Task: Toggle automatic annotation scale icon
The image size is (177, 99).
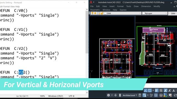Action: pos(170,90)
